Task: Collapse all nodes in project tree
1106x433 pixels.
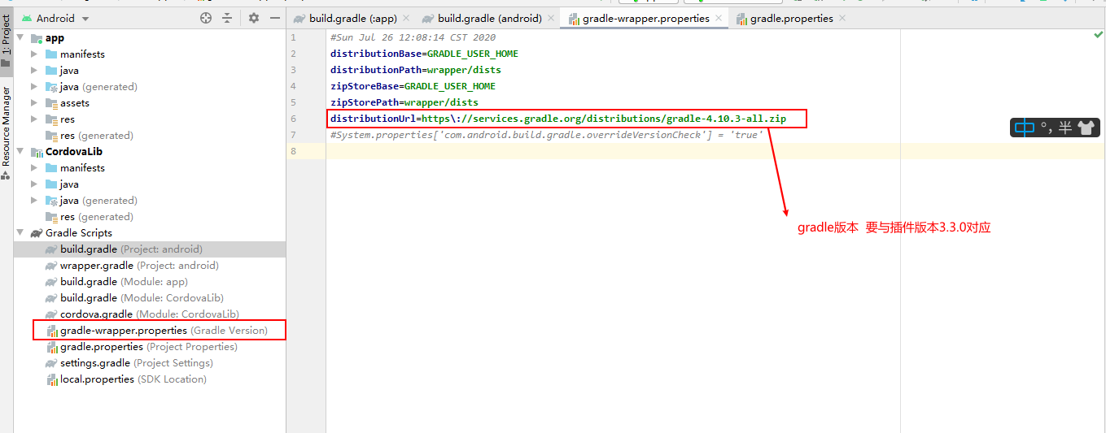Action: click(227, 18)
